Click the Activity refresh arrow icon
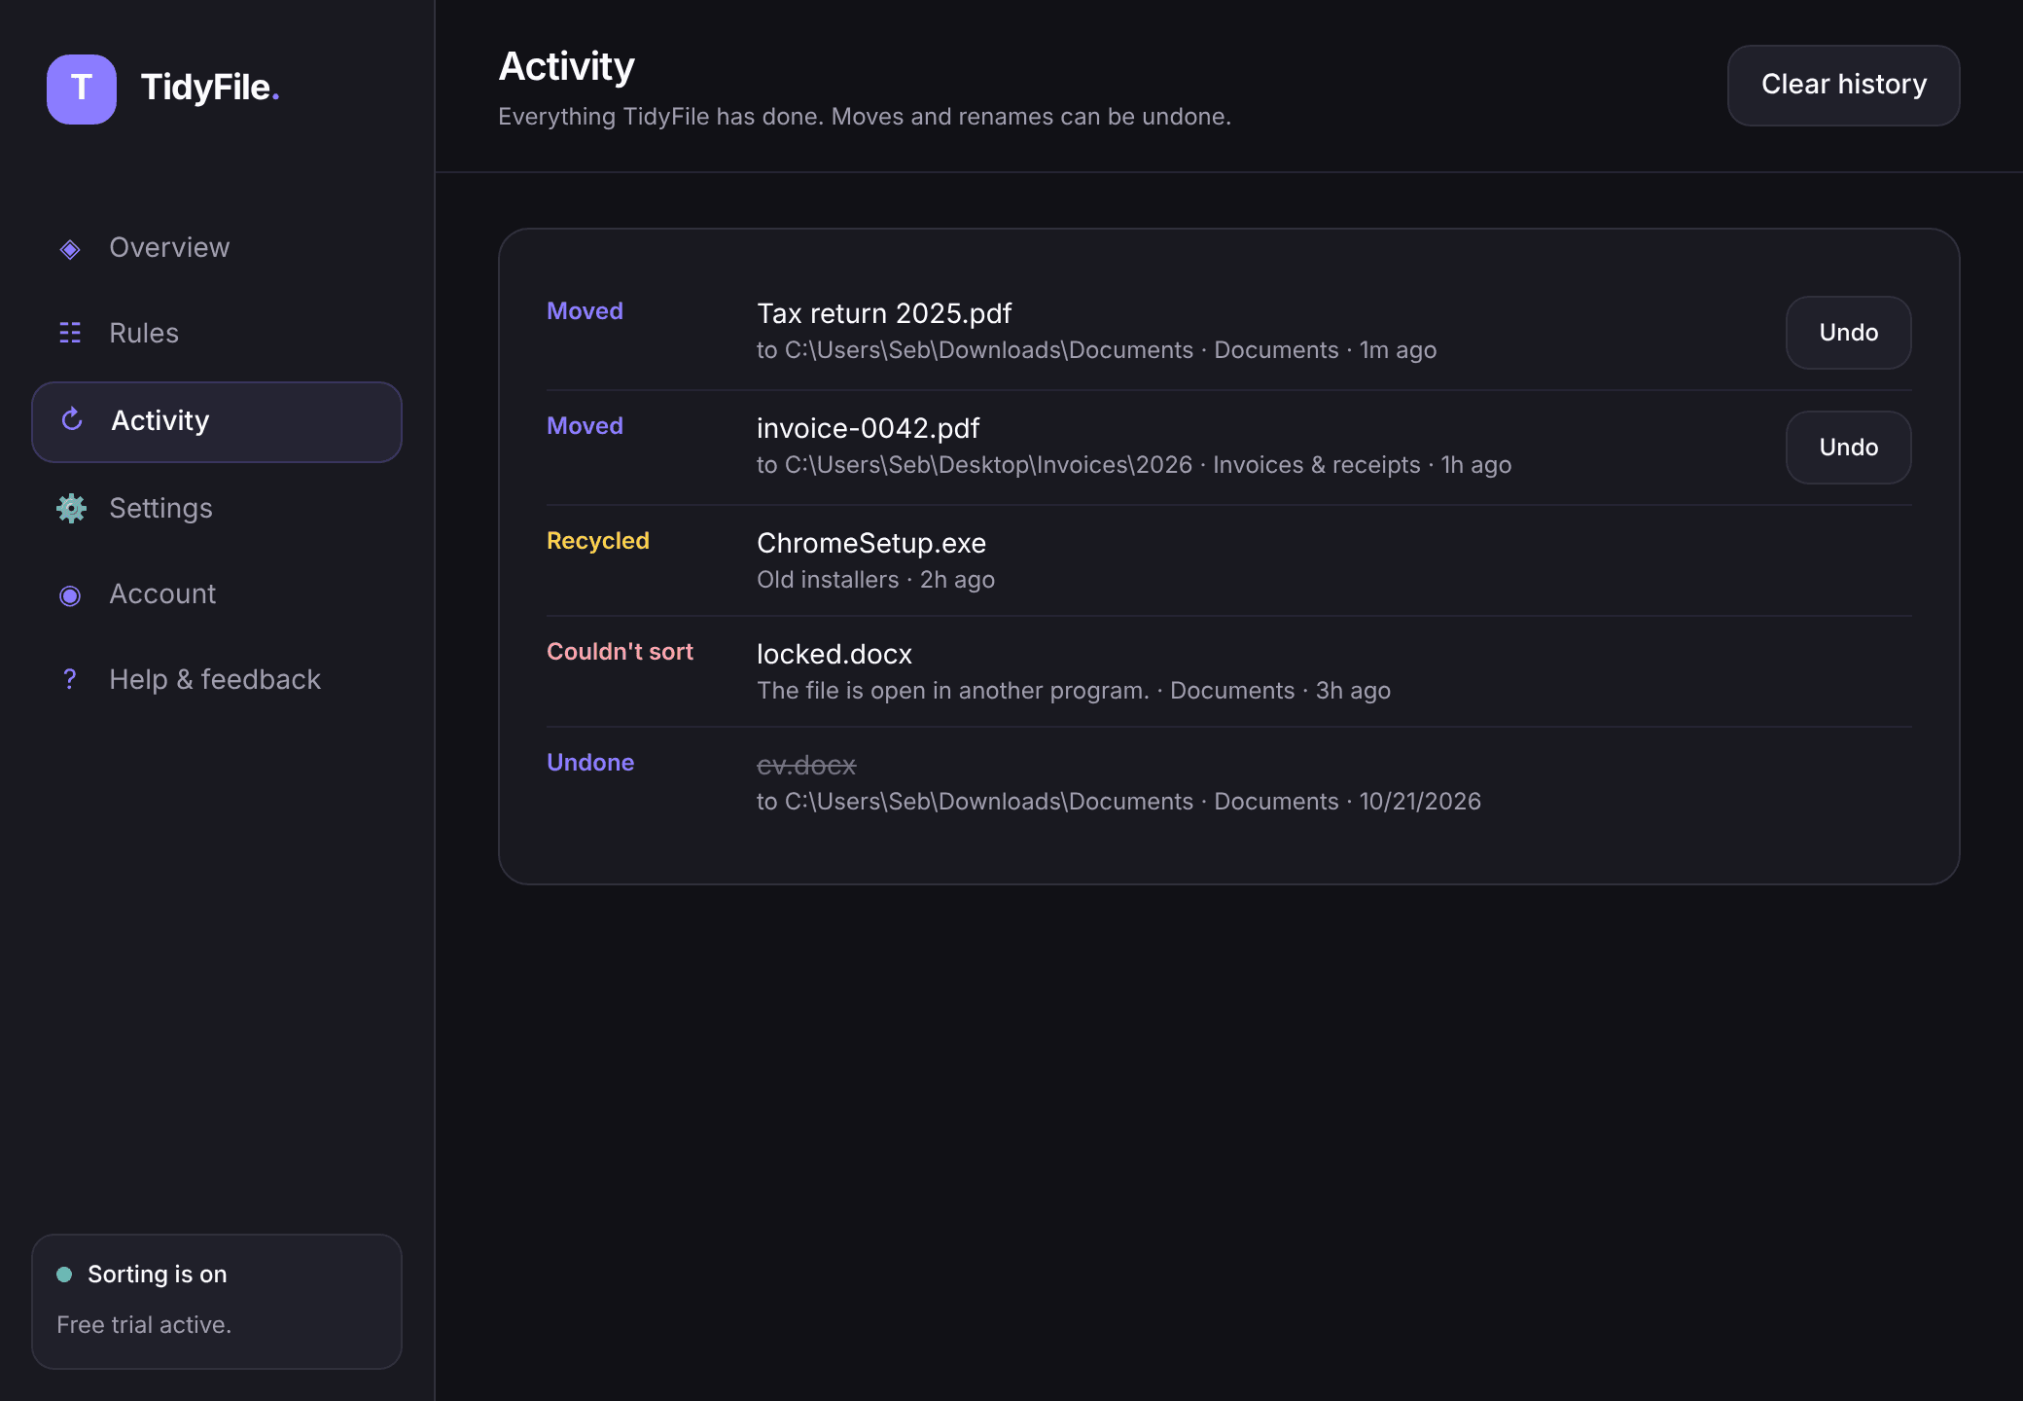Screen dimensions: 2023x1401 point(72,420)
